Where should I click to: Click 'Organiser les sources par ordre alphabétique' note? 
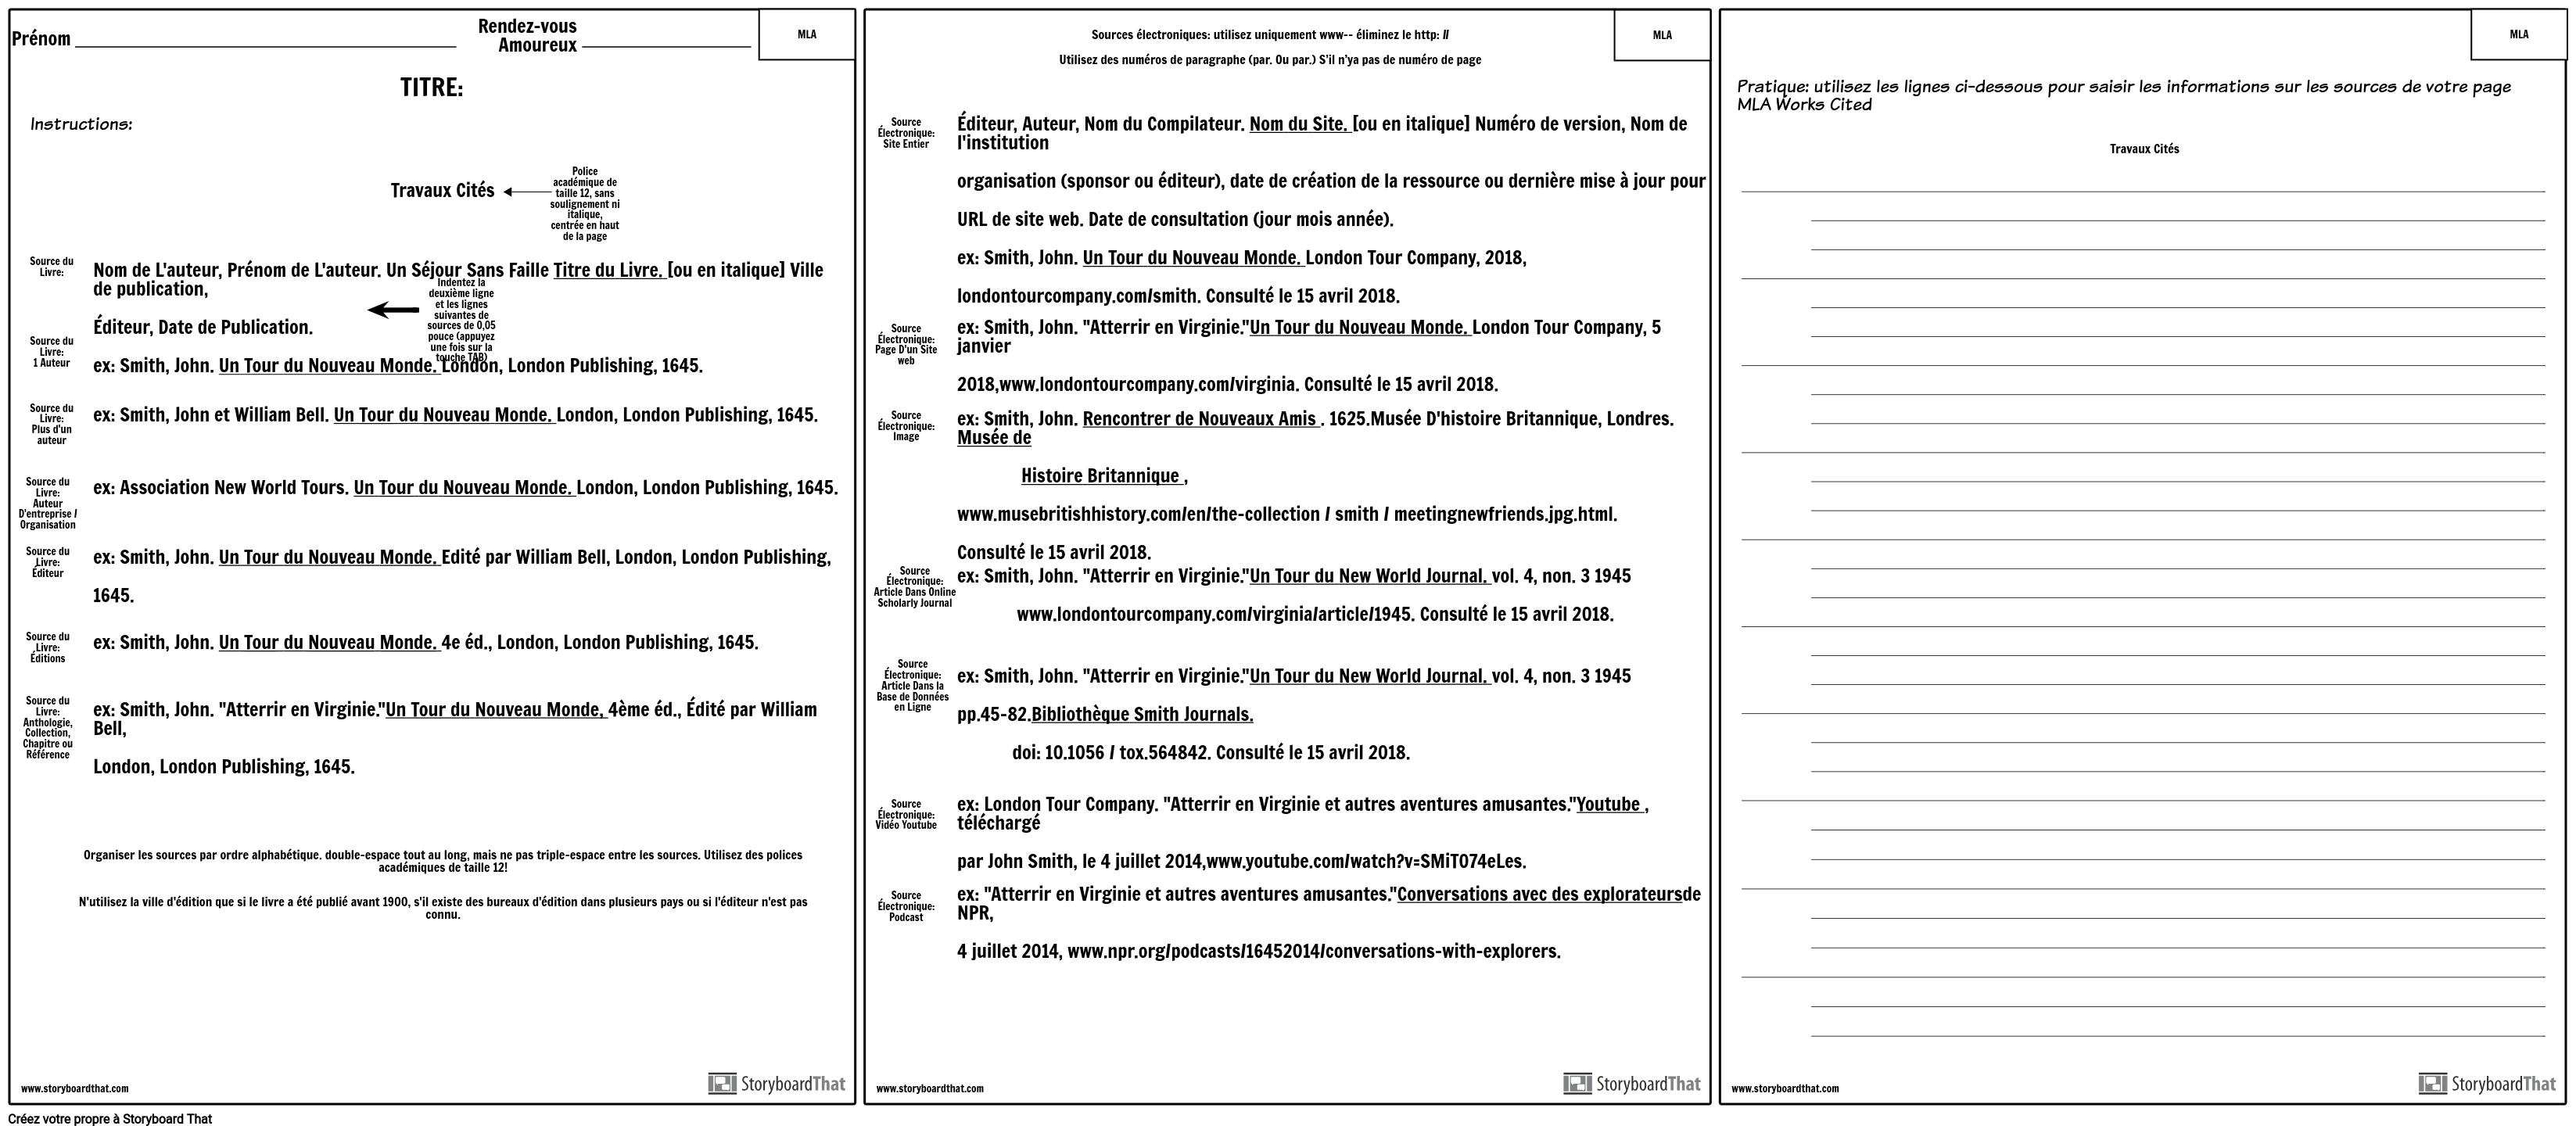(x=443, y=861)
